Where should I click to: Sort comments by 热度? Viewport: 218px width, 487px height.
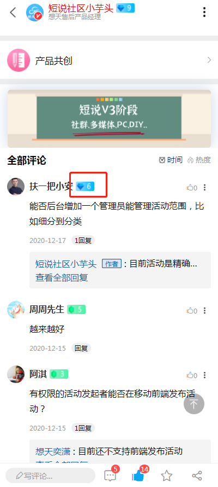(x=199, y=160)
